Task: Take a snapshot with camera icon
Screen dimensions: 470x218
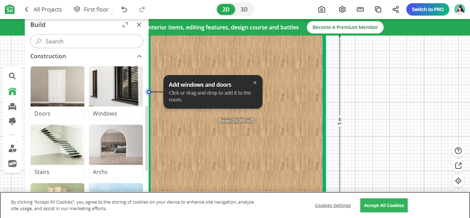Action: tap(322, 10)
